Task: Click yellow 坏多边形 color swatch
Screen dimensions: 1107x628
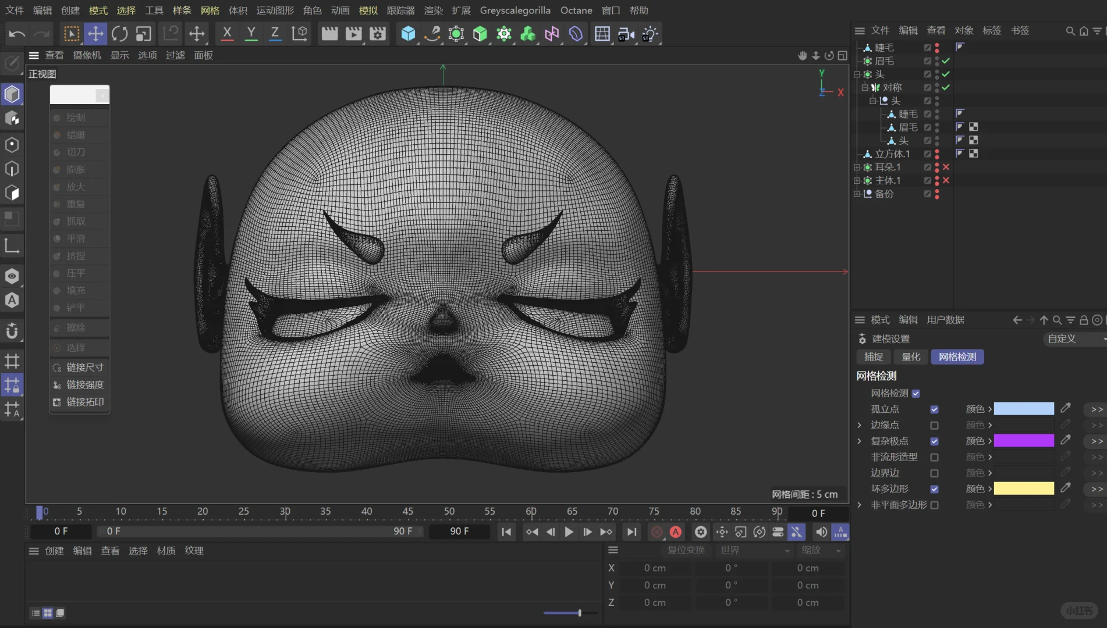Action: [x=1024, y=488]
